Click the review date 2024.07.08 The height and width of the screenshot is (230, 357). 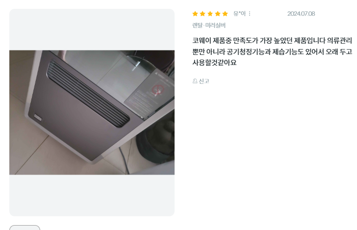[301, 14]
